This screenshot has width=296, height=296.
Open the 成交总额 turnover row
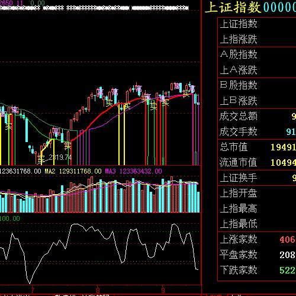(x=257, y=116)
